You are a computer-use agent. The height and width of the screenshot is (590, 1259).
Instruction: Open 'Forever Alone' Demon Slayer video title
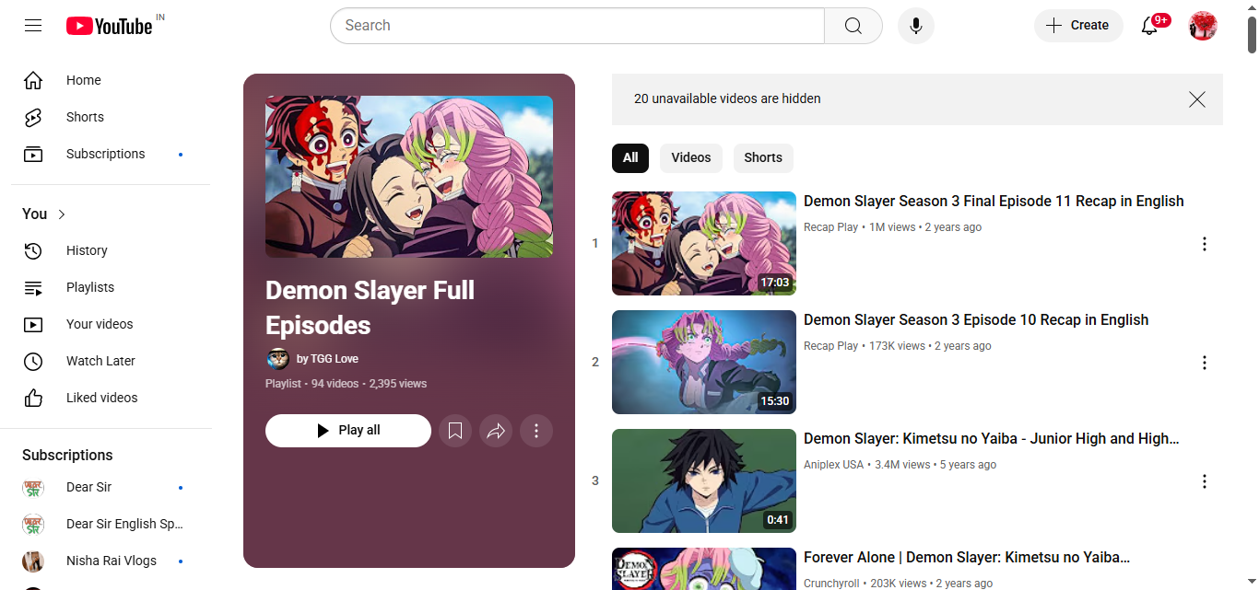(967, 558)
